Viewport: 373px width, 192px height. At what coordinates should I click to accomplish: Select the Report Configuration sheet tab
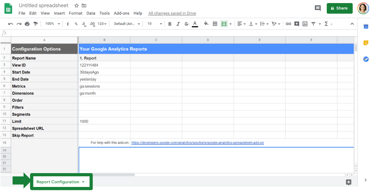click(58, 182)
